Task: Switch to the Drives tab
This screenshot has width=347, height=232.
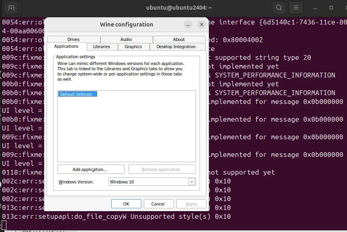Action: (73, 39)
